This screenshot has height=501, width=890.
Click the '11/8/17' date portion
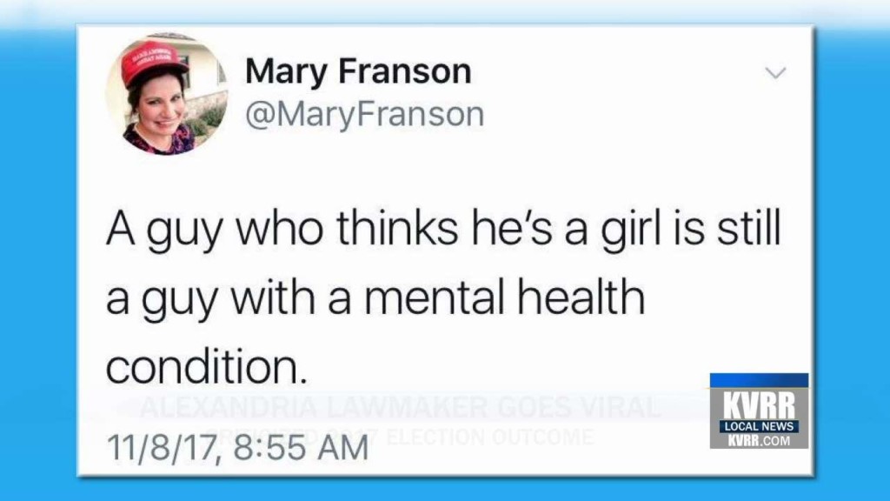click(x=163, y=447)
